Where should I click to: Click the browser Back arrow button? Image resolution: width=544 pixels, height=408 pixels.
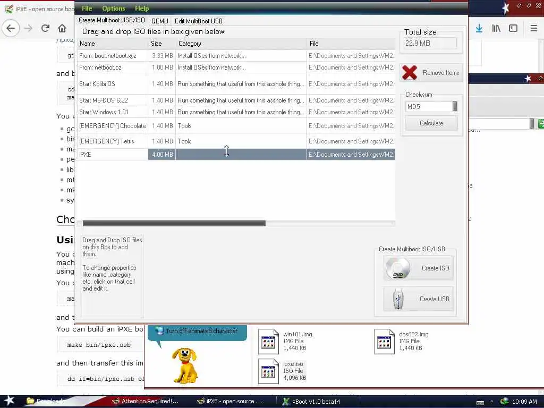coord(11,28)
